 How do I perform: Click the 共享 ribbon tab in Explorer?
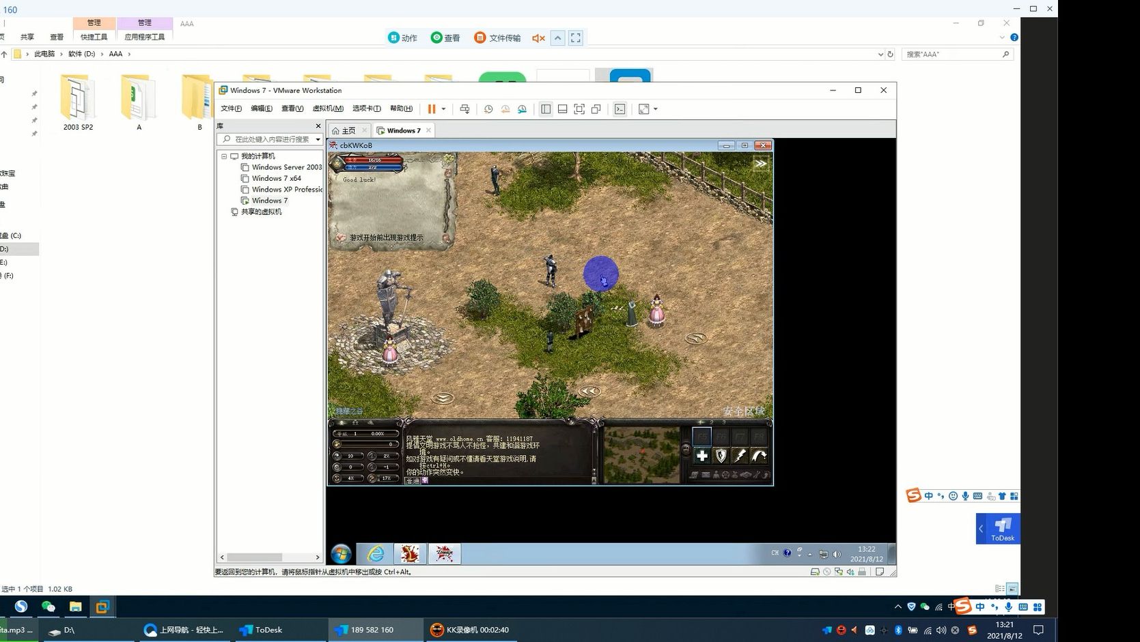coord(27,37)
